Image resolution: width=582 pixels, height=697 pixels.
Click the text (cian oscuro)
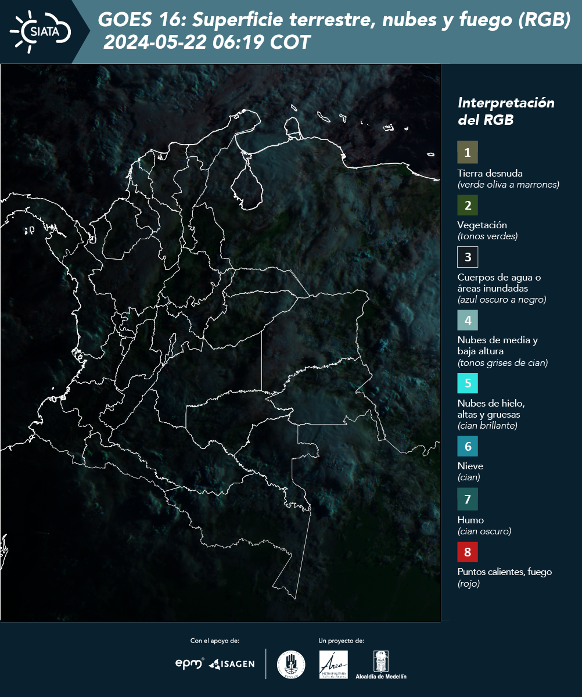[484, 531]
